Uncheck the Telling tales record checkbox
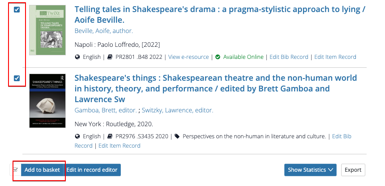385x186 pixels. [x=17, y=10]
